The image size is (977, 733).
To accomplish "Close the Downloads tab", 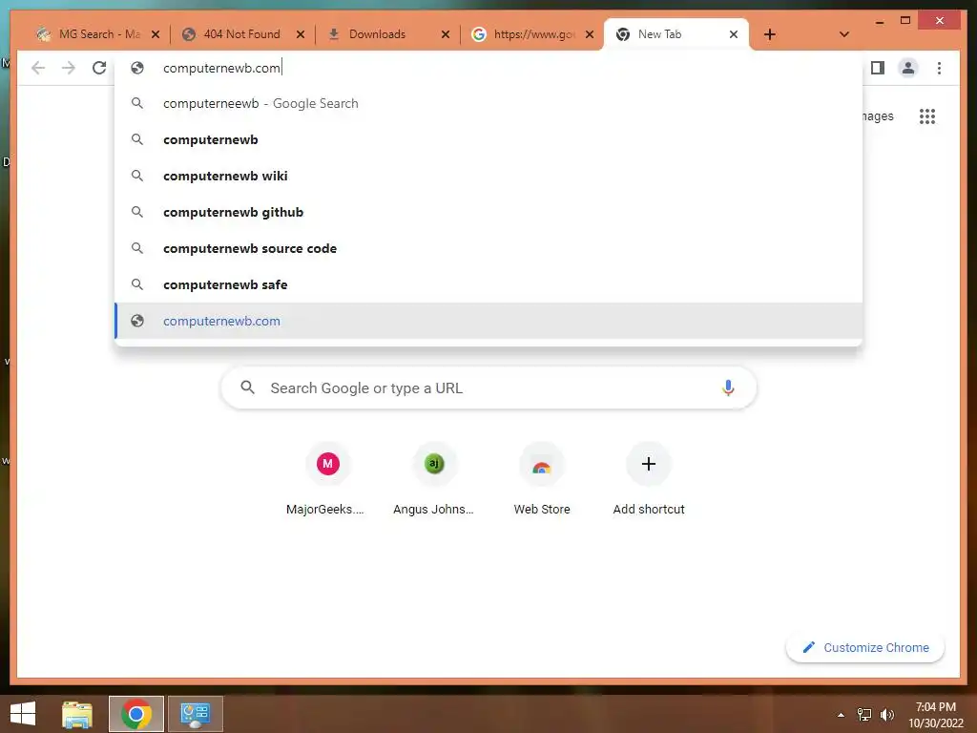I will point(445,34).
